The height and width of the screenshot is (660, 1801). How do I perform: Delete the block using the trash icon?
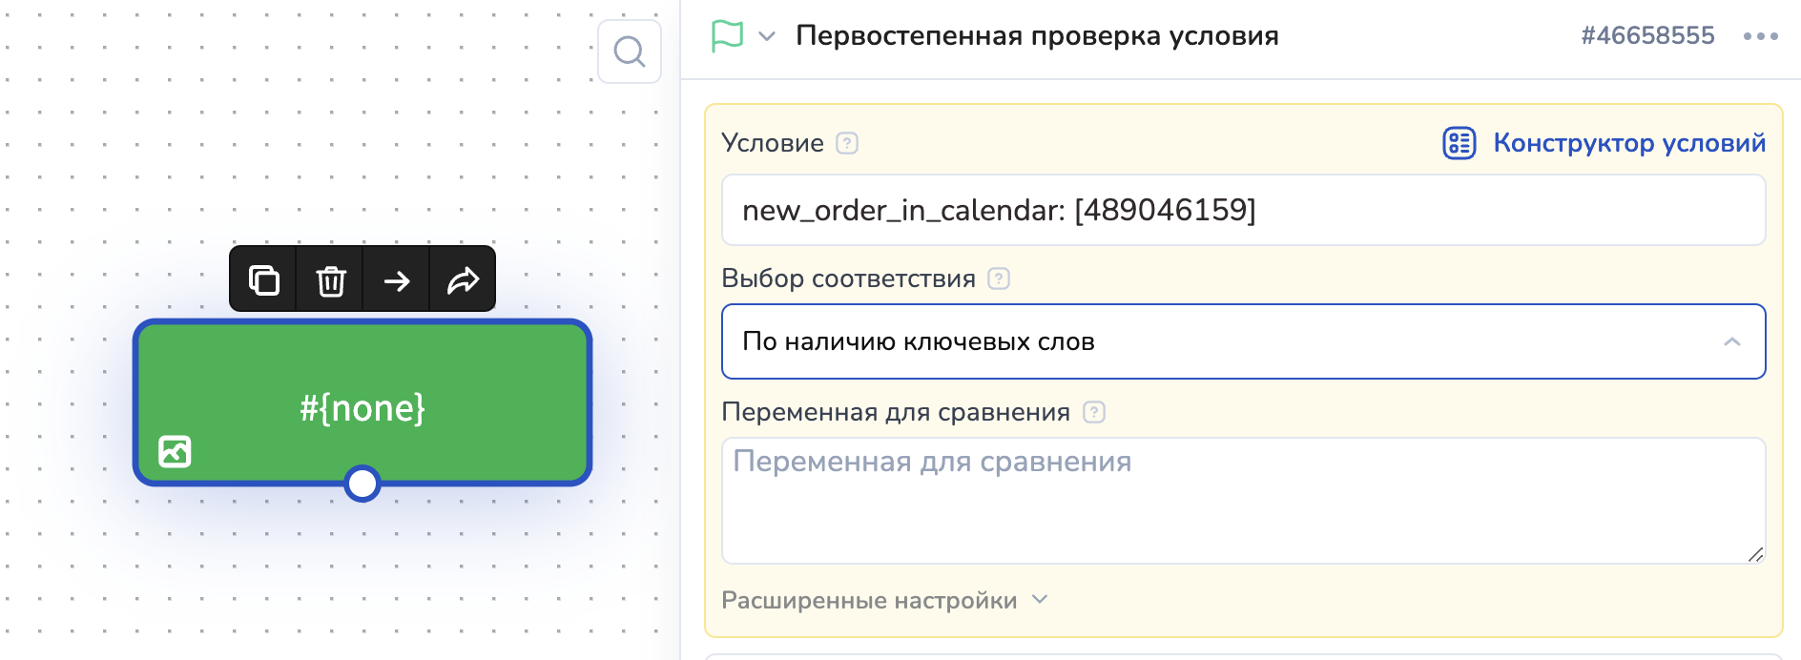pos(331,280)
